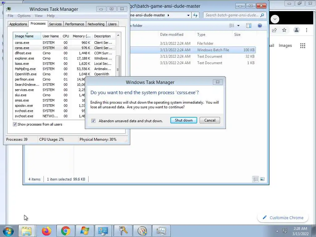Toggle Explorer preview pane icon

(x=249, y=26)
